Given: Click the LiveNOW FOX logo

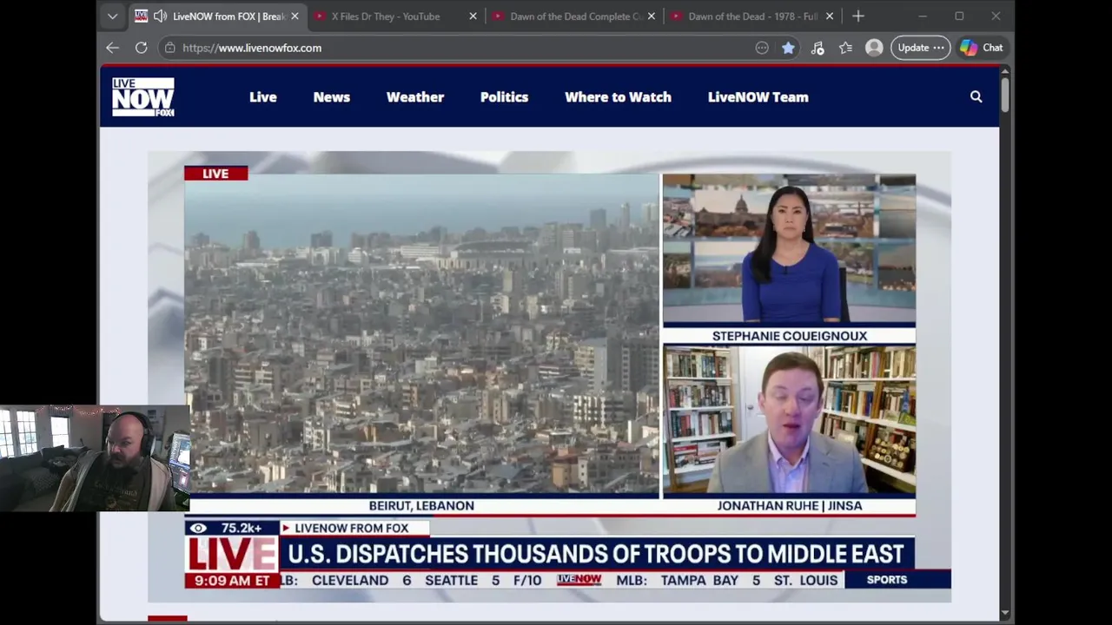Looking at the screenshot, I should pos(143,97).
